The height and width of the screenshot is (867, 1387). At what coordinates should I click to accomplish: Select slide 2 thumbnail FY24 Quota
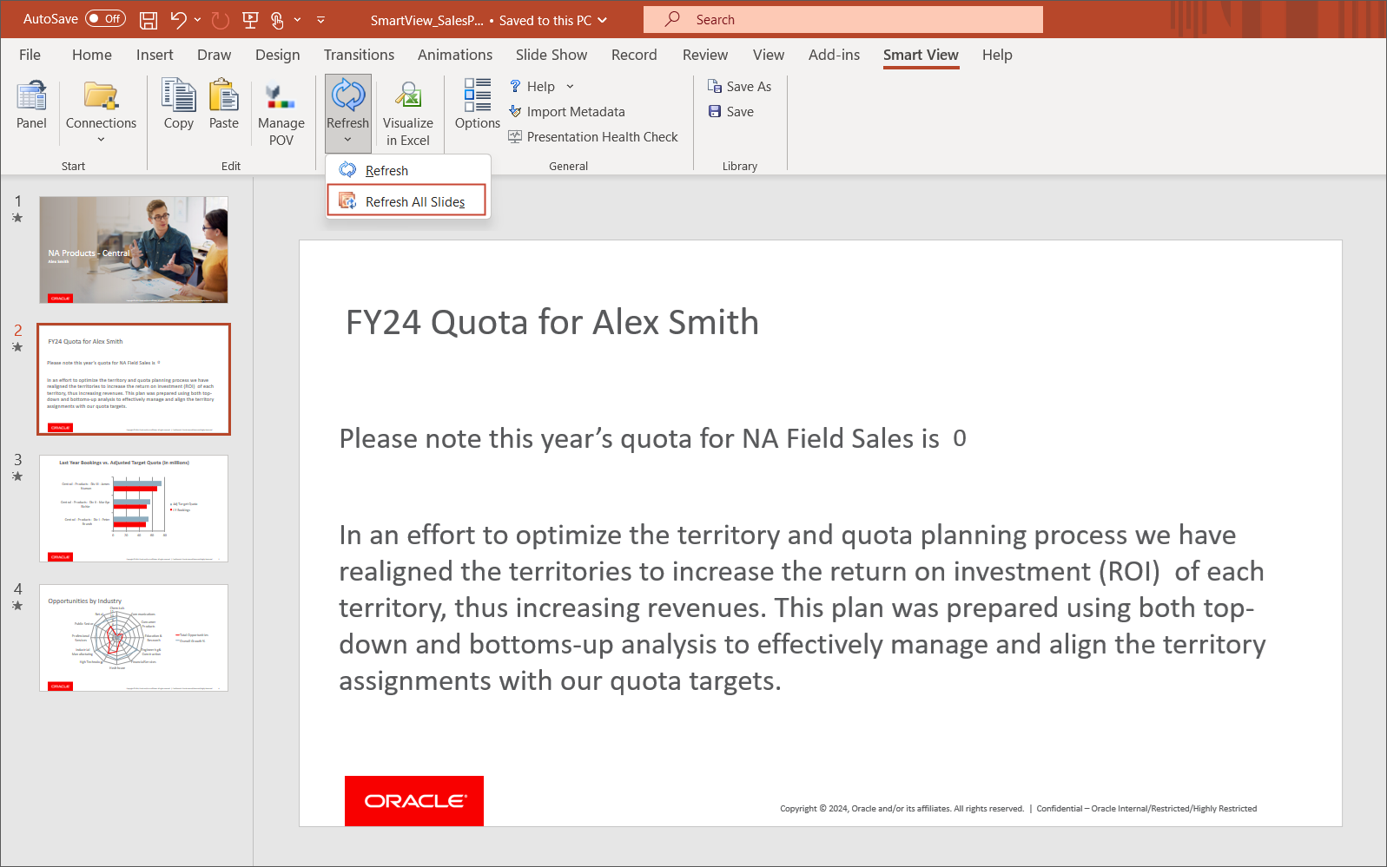click(134, 379)
